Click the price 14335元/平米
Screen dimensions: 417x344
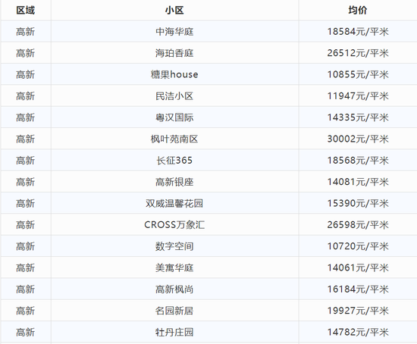click(358, 117)
